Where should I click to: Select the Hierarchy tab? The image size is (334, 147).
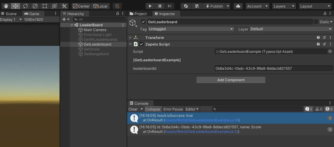coord(73,14)
